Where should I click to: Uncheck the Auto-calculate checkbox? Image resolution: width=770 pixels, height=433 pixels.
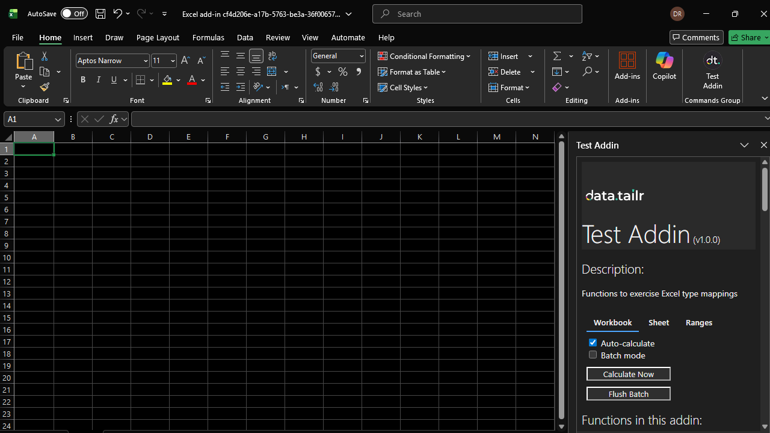pyautogui.click(x=593, y=342)
